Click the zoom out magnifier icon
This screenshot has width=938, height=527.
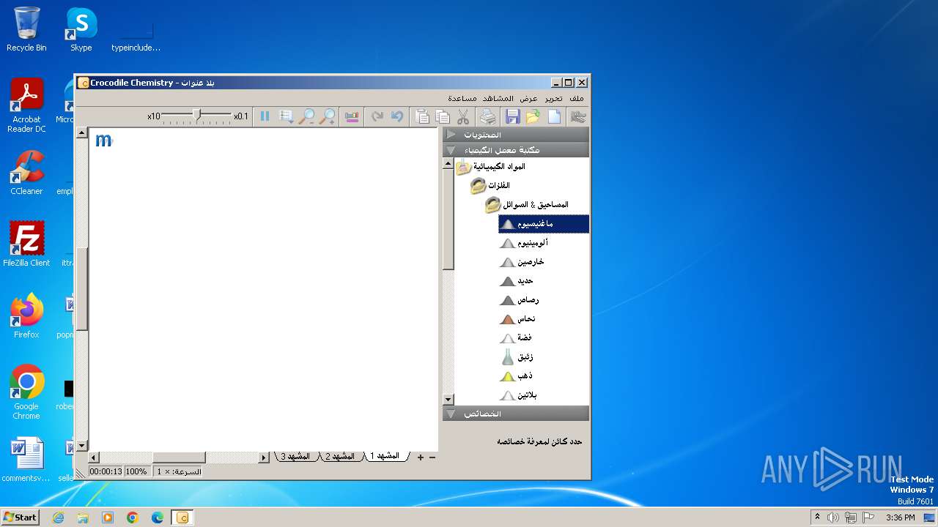[x=307, y=116]
